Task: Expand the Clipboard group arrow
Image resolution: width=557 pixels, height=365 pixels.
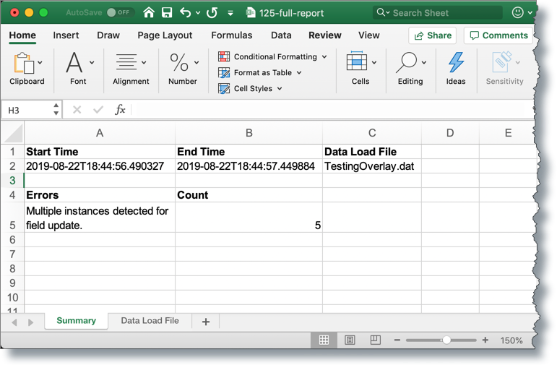Action: (x=40, y=63)
